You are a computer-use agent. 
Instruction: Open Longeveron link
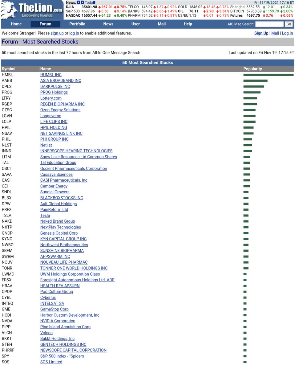[x=51, y=116]
